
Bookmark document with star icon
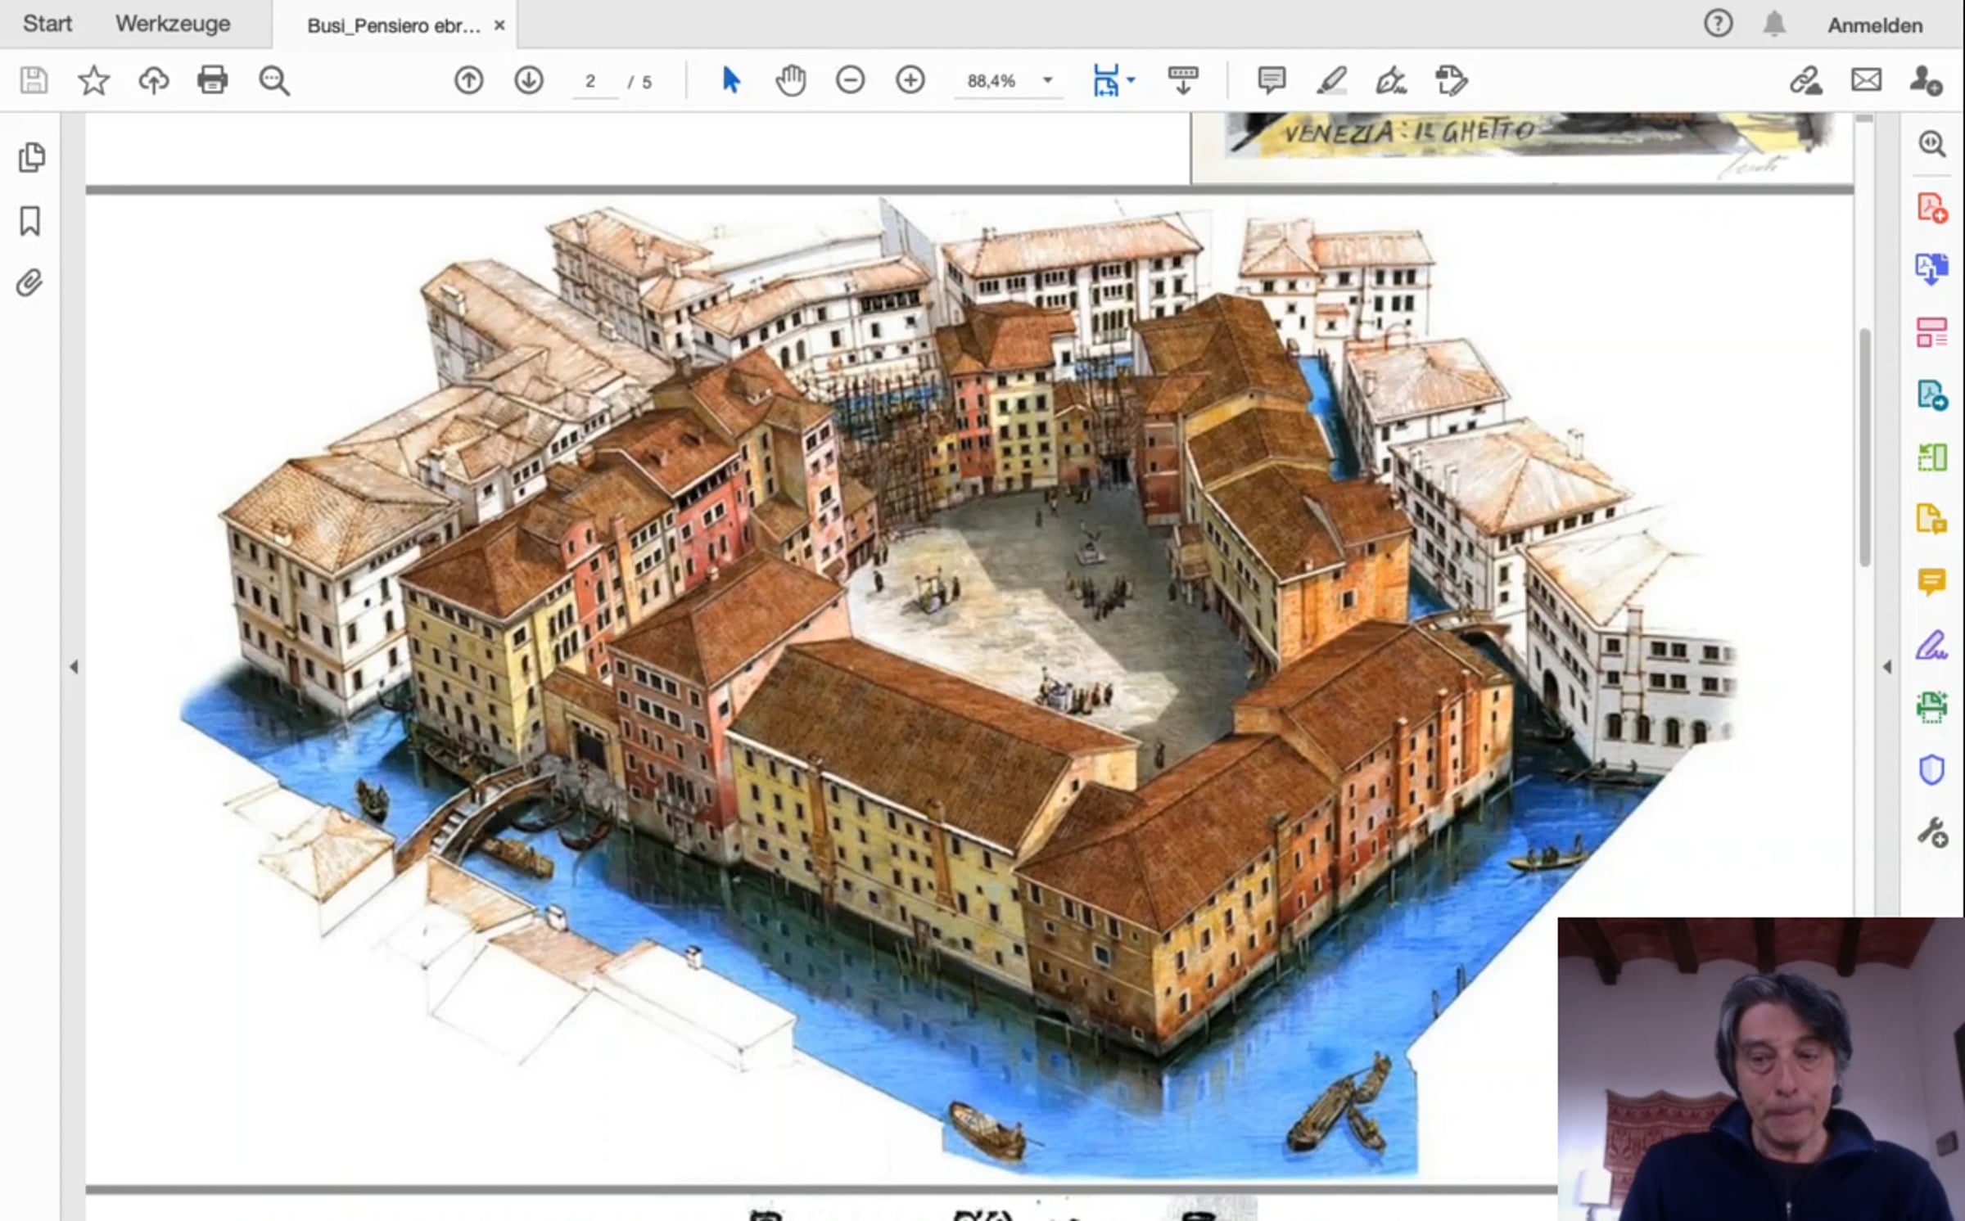(93, 81)
